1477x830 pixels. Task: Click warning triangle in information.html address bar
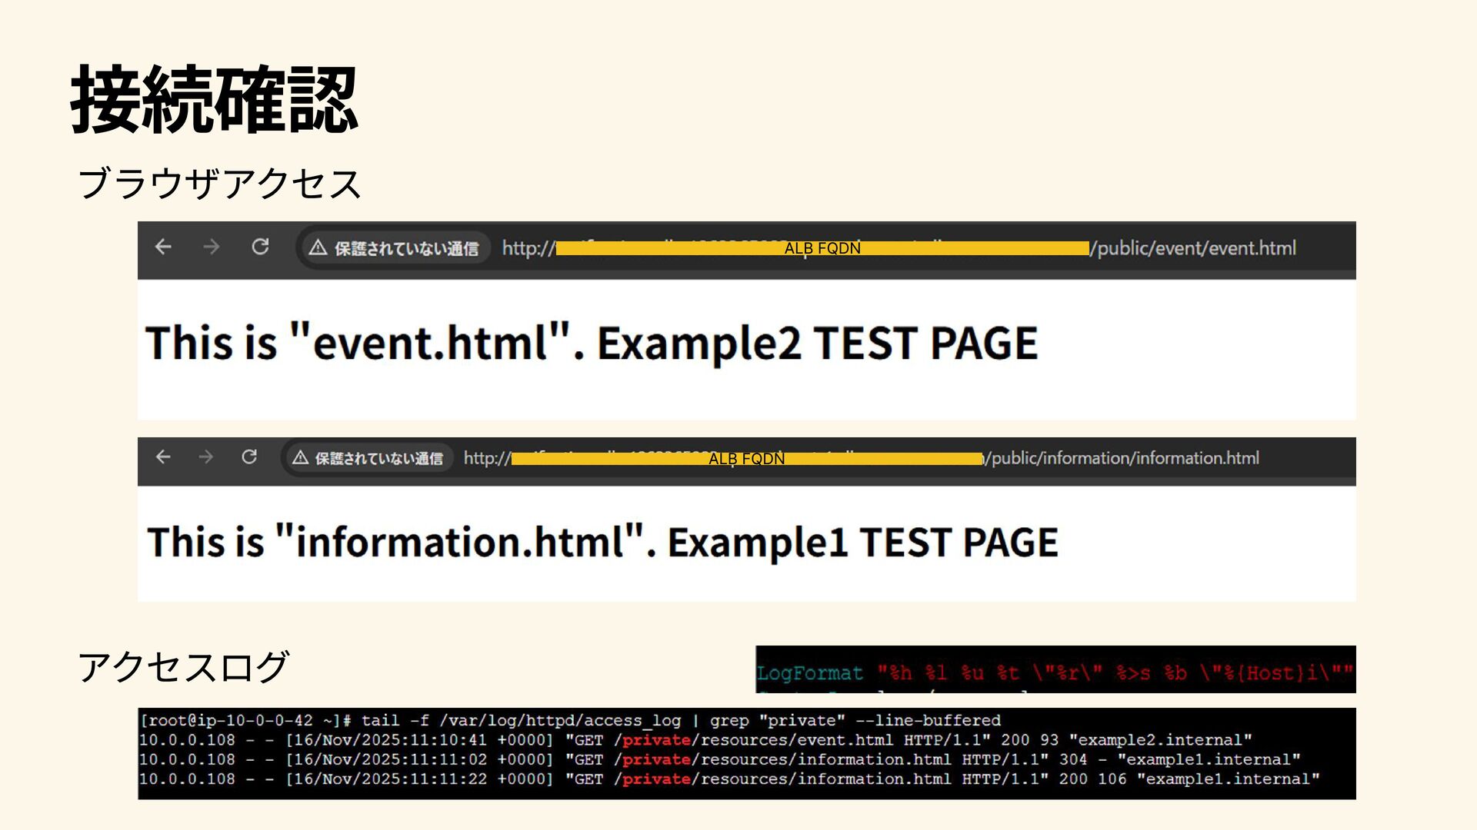pyautogui.click(x=301, y=459)
